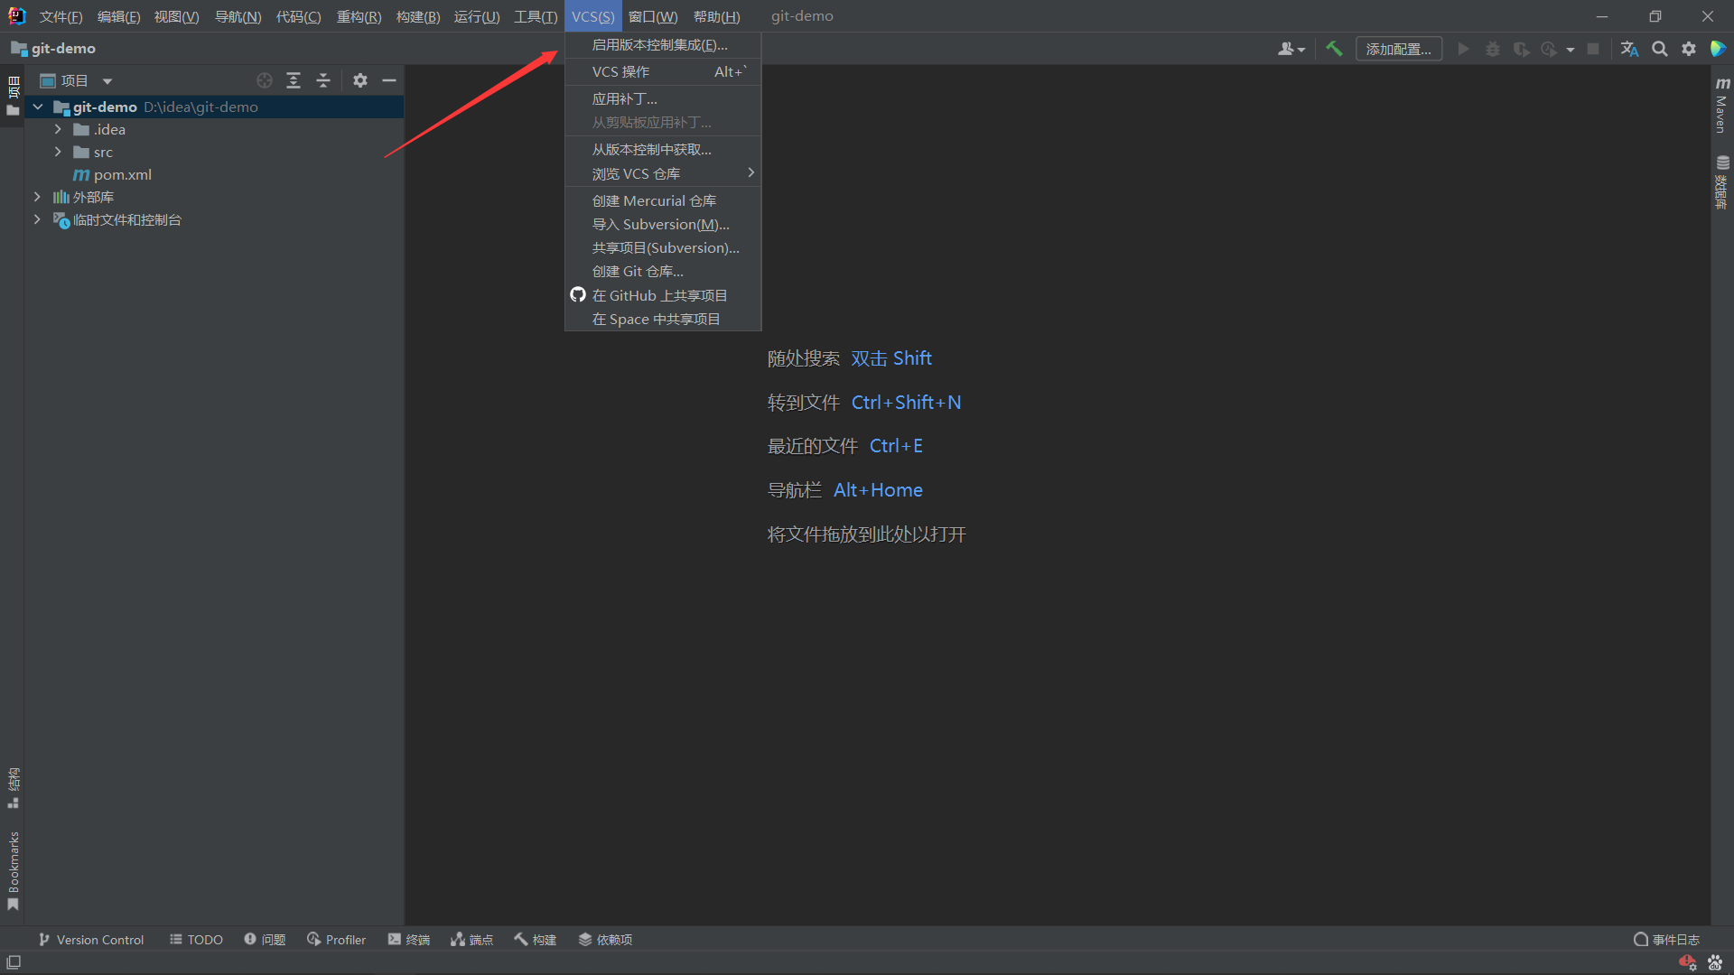Click the select opened file target icon

pyautogui.click(x=264, y=80)
